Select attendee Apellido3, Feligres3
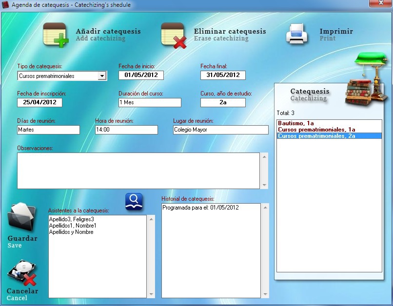Screen dimensions: 393x306 coord(71,219)
